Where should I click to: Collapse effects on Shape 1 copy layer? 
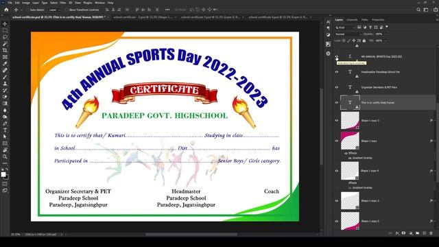[x=434, y=141]
